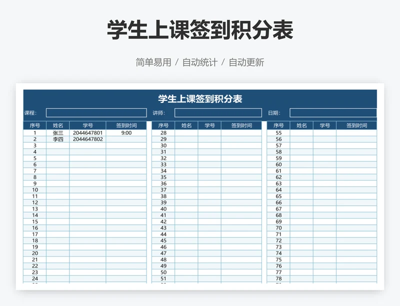This screenshot has width=400, height=306.
Task: Select row number 15 cell
Action: (x=34, y=222)
